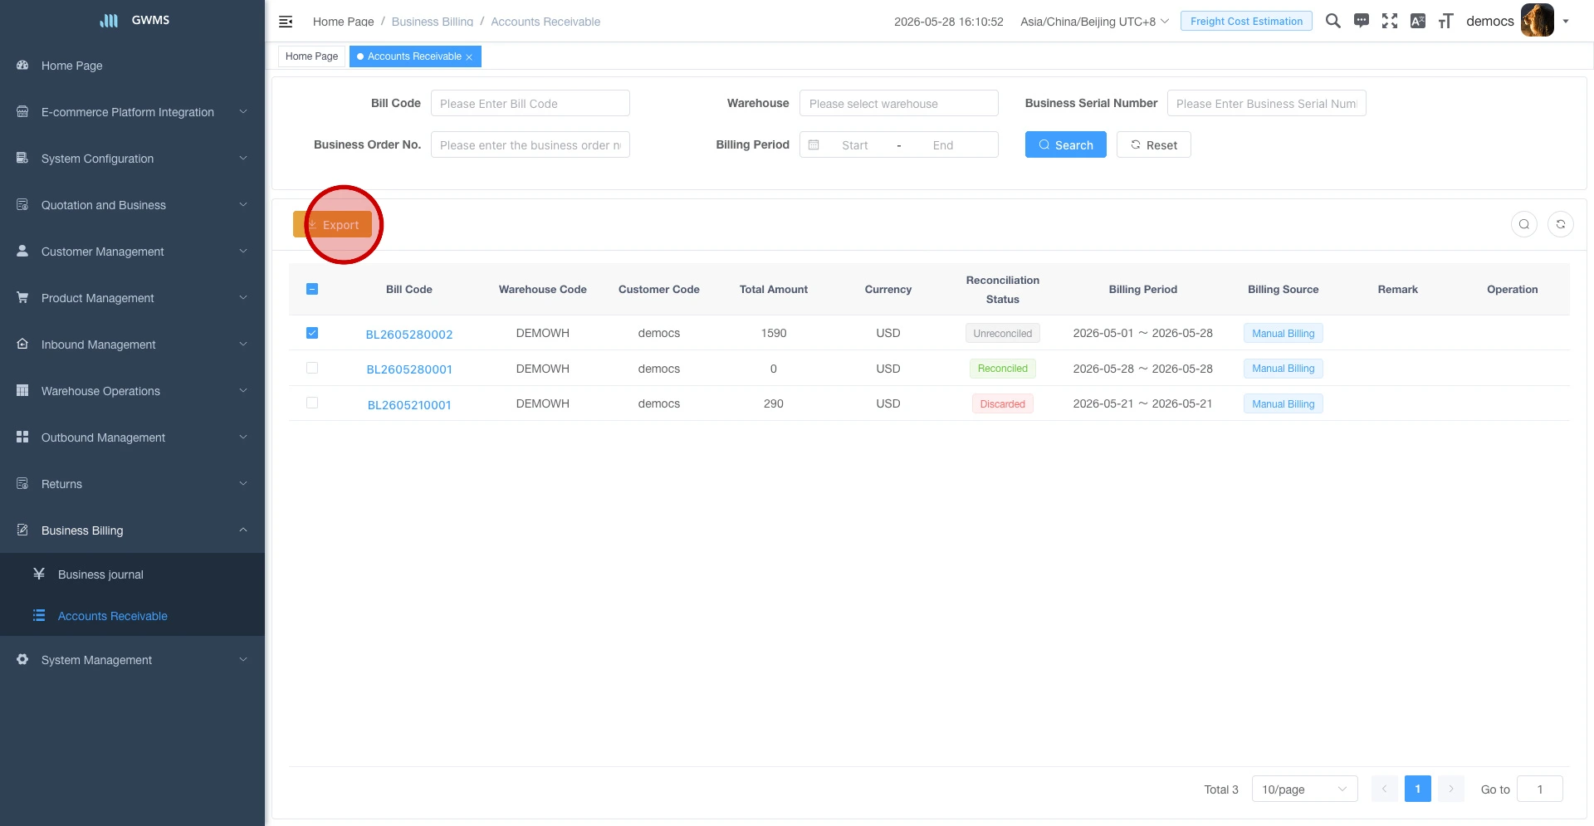
Task: Click the Go to page number field
Action: pyautogui.click(x=1540, y=789)
